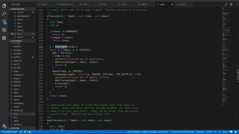Click the Ln 232, Col 16 status entry
The width and height of the screenshot is (239, 134).
click(x=182, y=132)
